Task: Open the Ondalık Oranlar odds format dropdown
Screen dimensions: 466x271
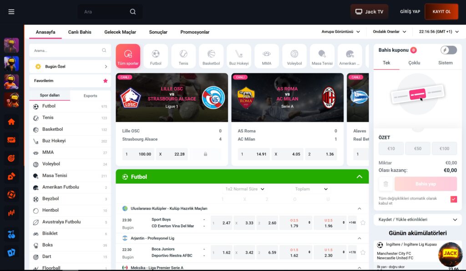Action: pos(389,32)
